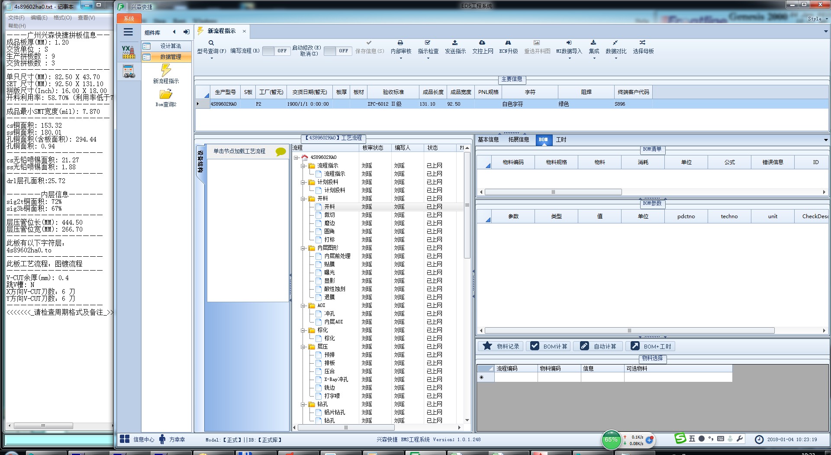This screenshot has height=455, width=831.
Task: Open 格式(O) menu in Notepad
Action: pos(62,18)
